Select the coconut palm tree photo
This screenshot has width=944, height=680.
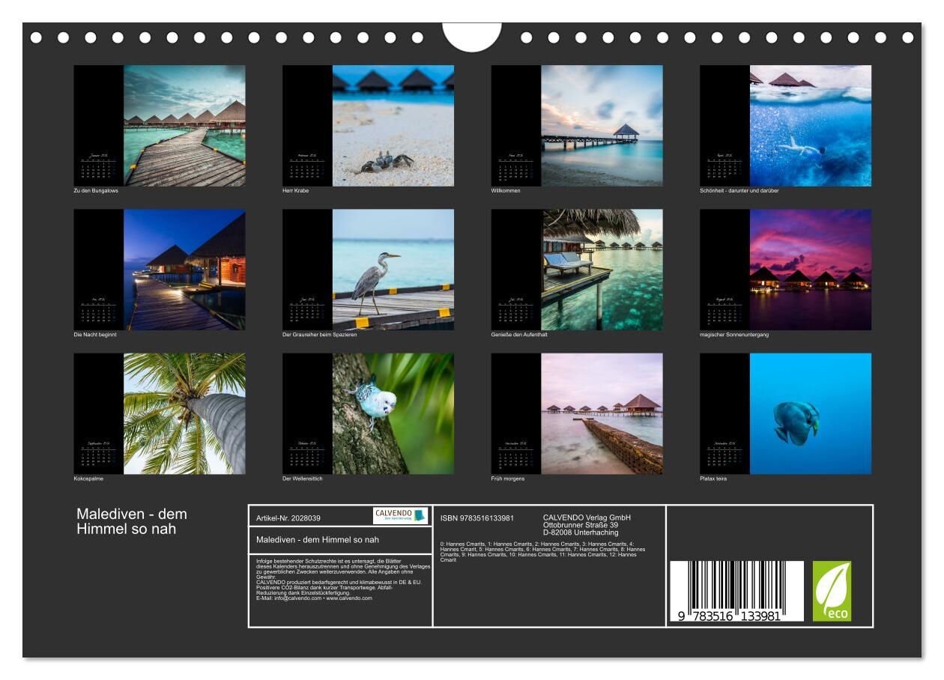(184, 413)
